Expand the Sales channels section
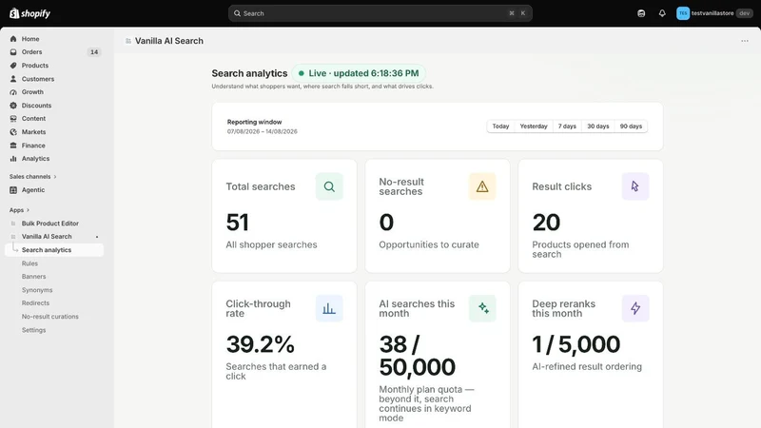Viewport: 761px width, 428px height. pyautogui.click(x=32, y=177)
